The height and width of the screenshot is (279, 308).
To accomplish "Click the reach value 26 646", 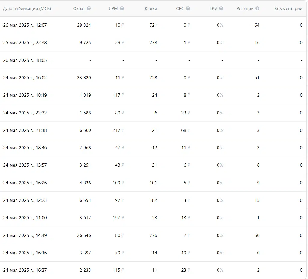I will (84, 235).
